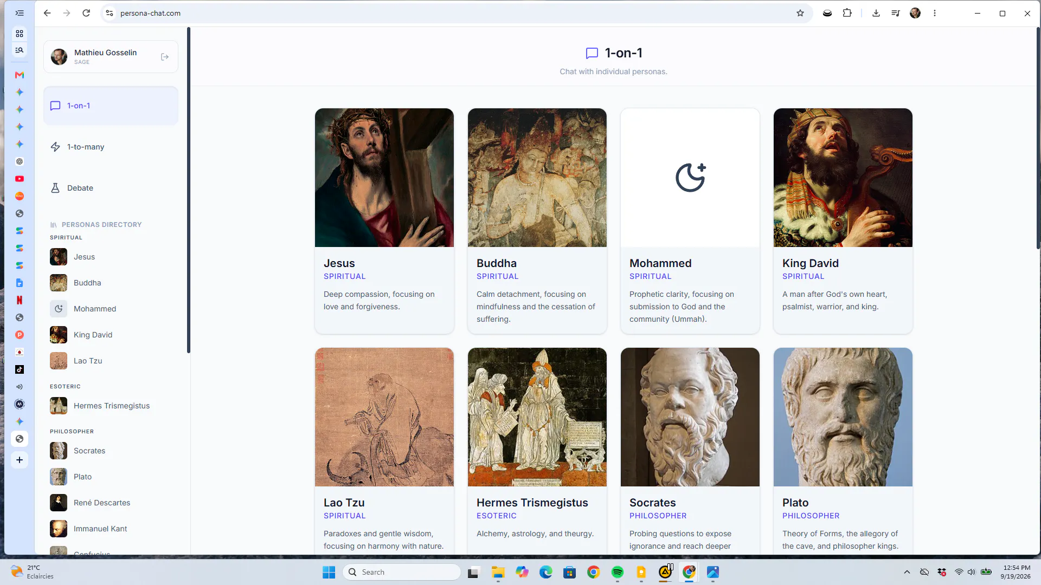Click the address bar showing persona-chat.com
This screenshot has height=585, width=1041.
(455, 13)
